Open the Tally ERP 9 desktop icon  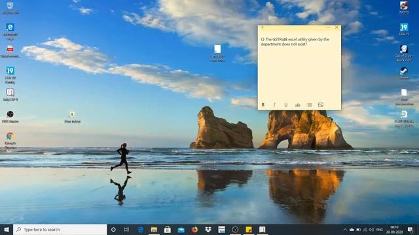10,95
